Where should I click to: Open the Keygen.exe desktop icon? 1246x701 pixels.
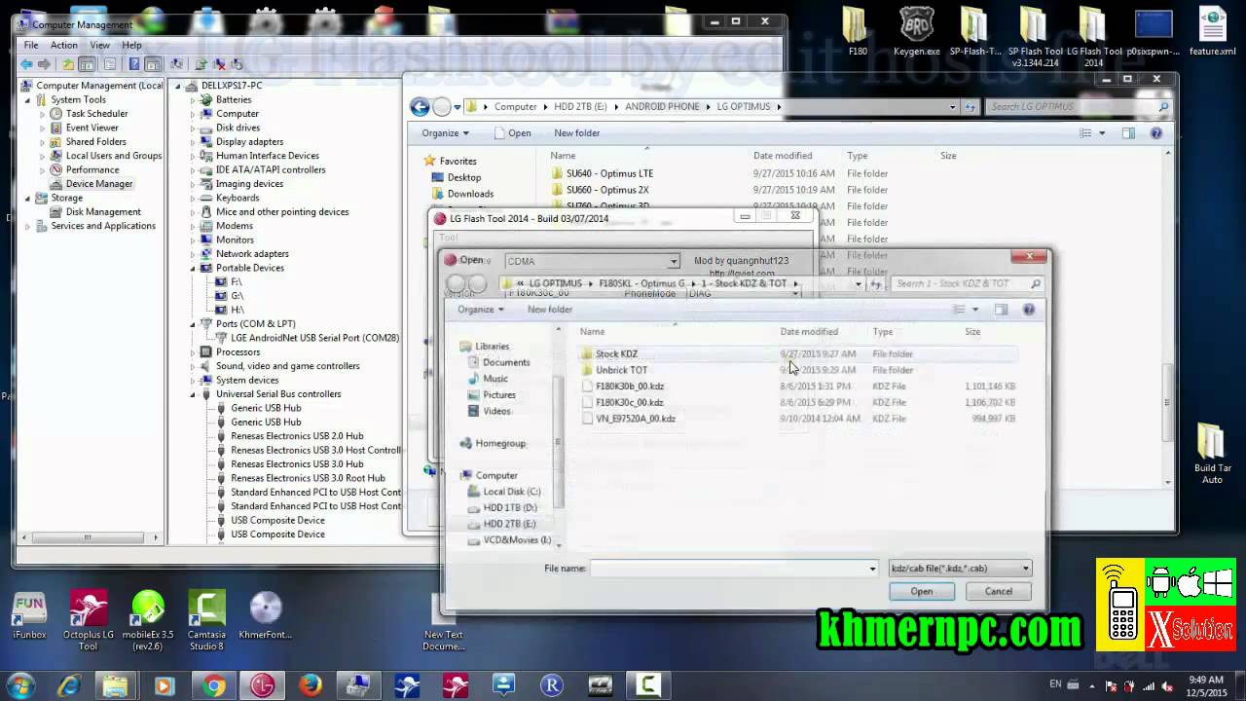tap(916, 31)
